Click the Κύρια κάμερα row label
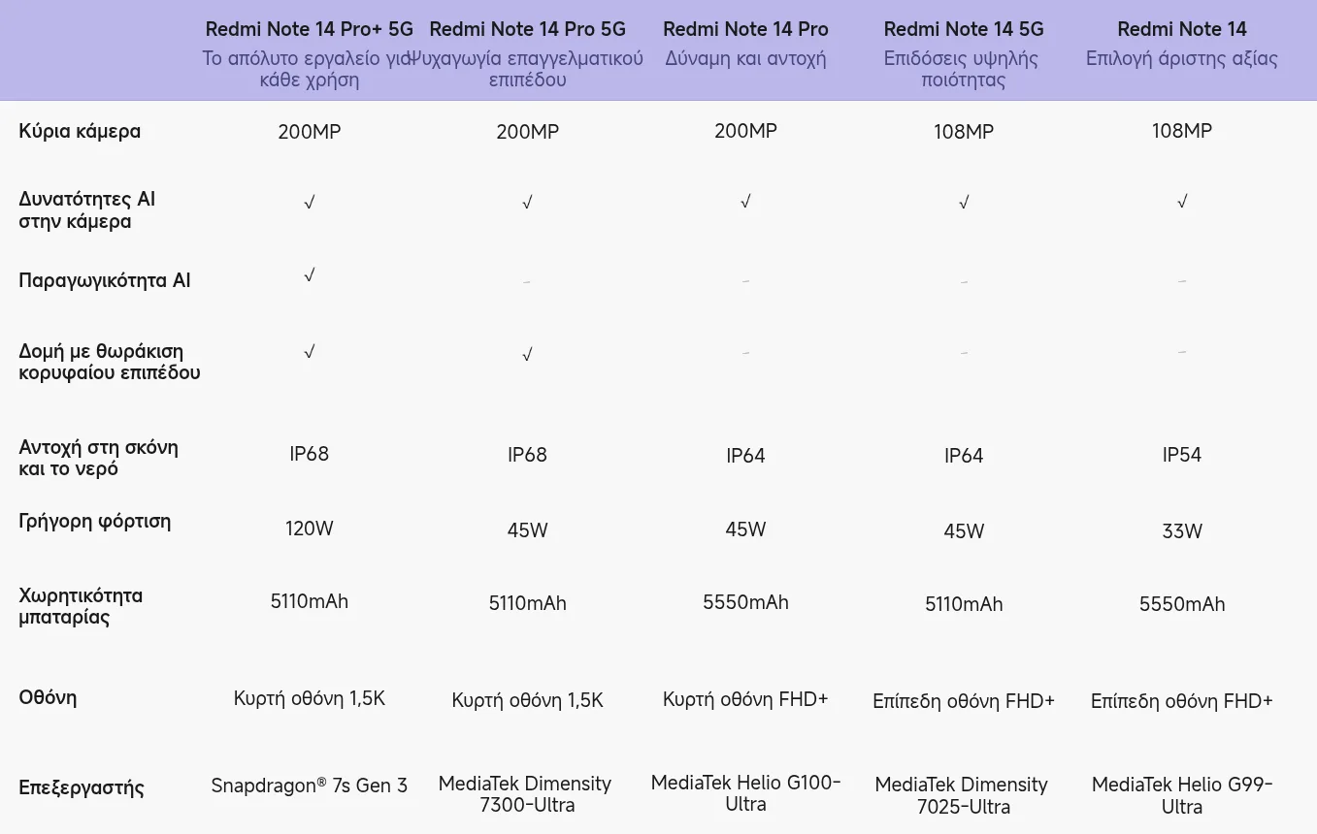This screenshot has height=834, width=1317. [80, 131]
